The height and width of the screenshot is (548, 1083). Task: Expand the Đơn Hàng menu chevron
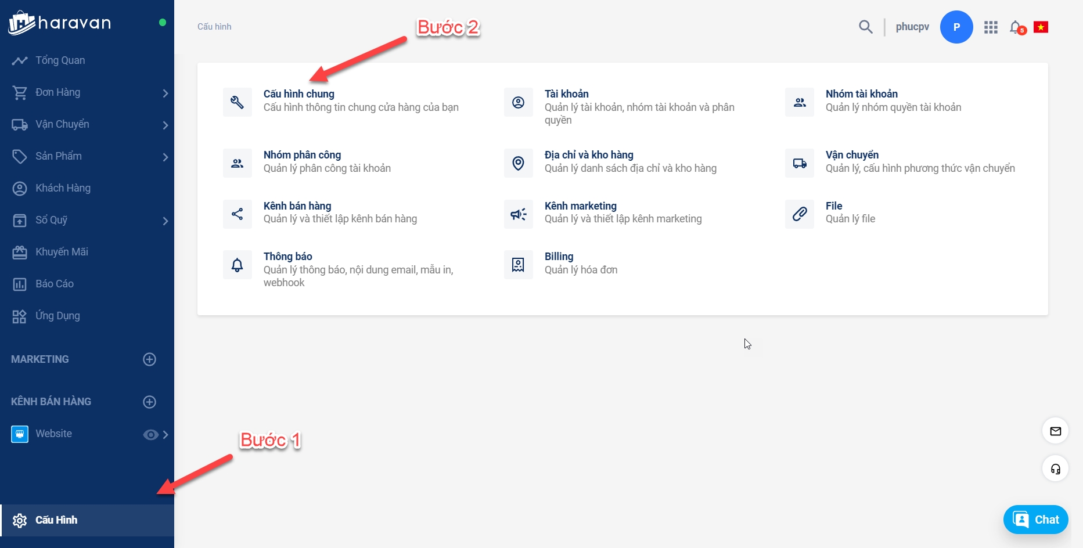[165, 93]
